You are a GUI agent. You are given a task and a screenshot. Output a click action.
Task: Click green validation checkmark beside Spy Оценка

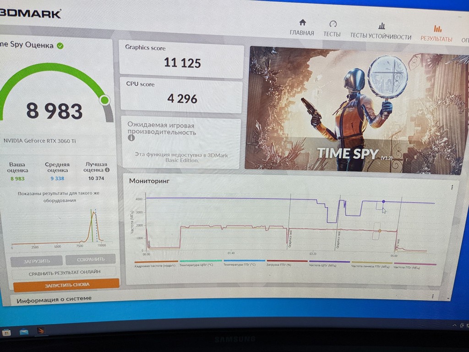tap(60, 46)
